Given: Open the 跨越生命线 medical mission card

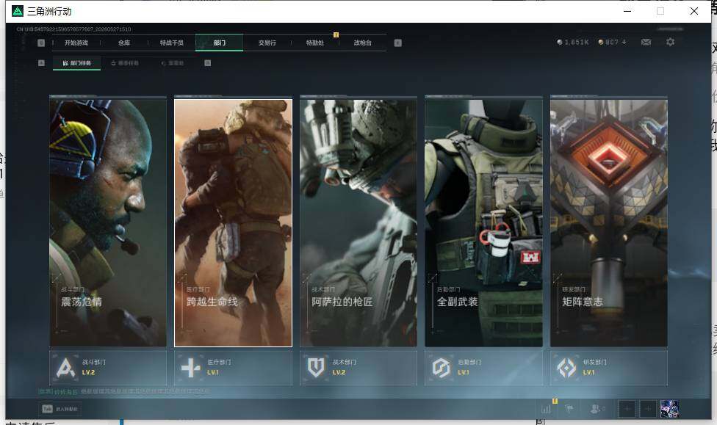Looking at the screenshot, I should (233, 222).
